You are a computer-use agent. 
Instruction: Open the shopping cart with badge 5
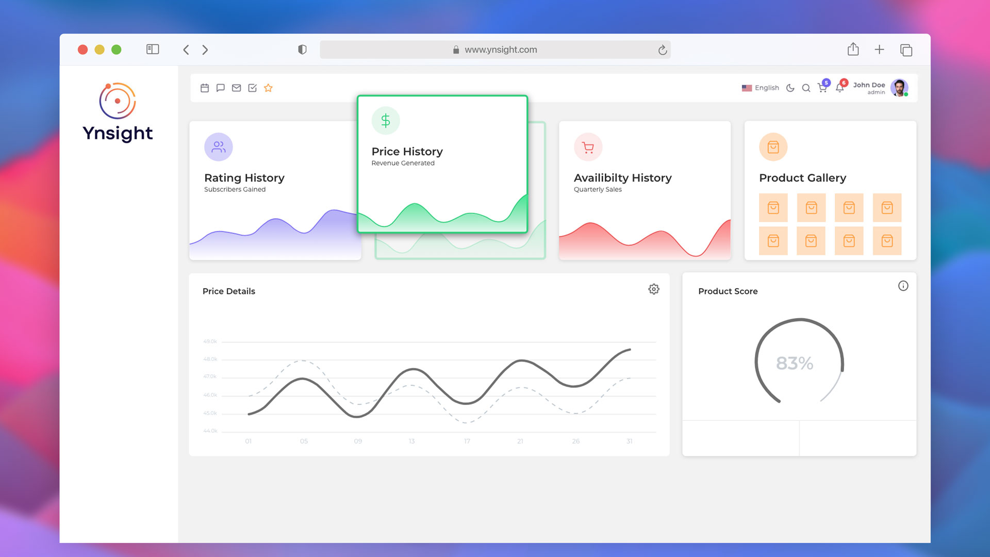823,87
